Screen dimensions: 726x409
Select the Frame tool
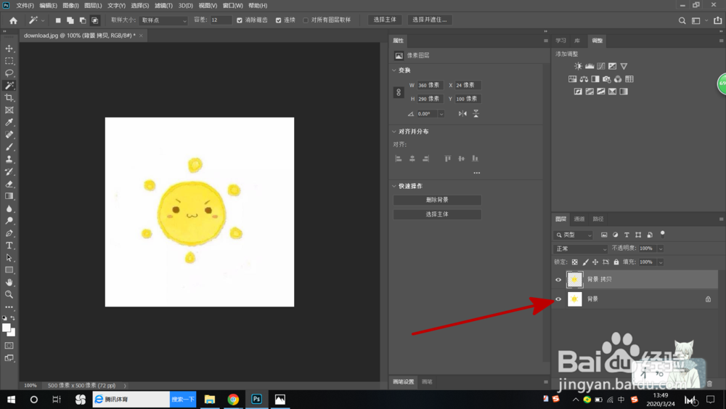tap(9, 110)
